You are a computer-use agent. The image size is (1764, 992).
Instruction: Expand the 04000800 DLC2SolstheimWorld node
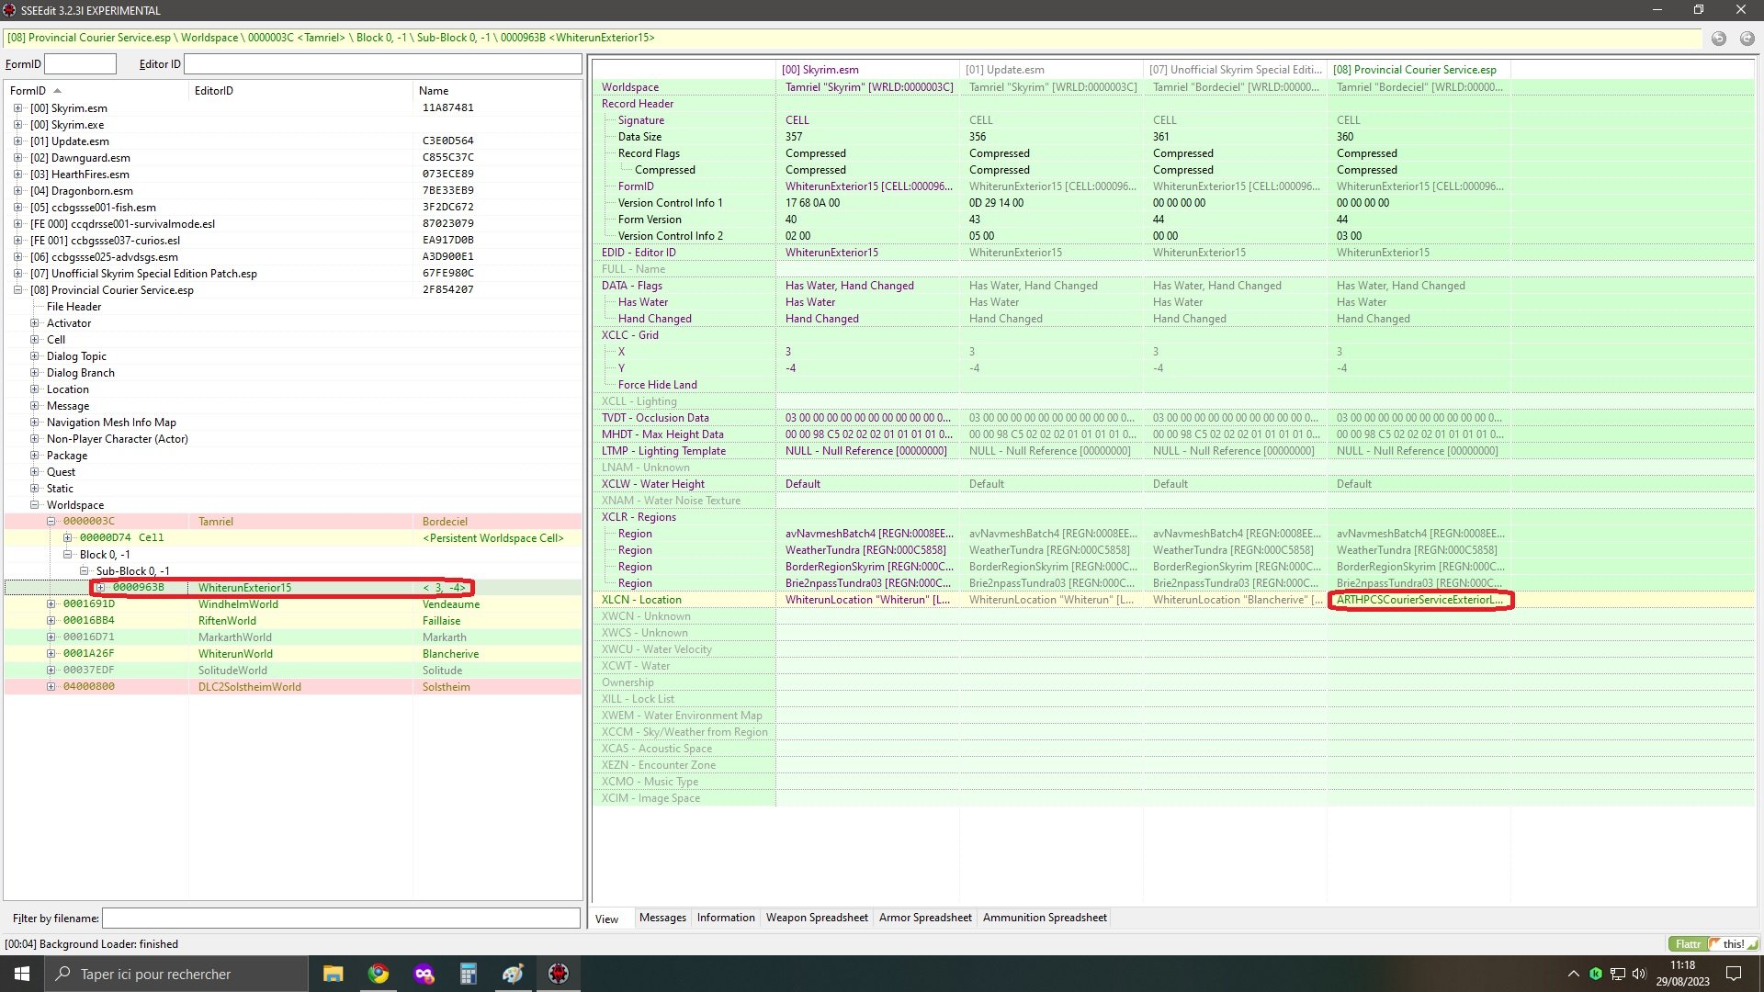tap(51, 687)
